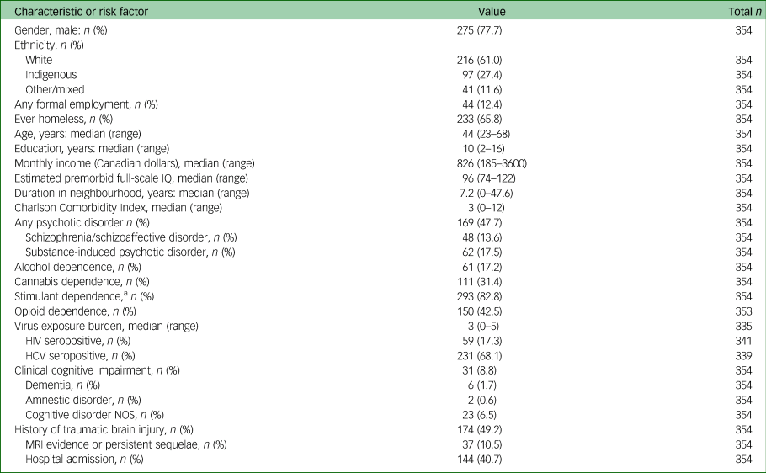
Task: Click the 'Stimulant dependence' row label
Action: (83, 295)
